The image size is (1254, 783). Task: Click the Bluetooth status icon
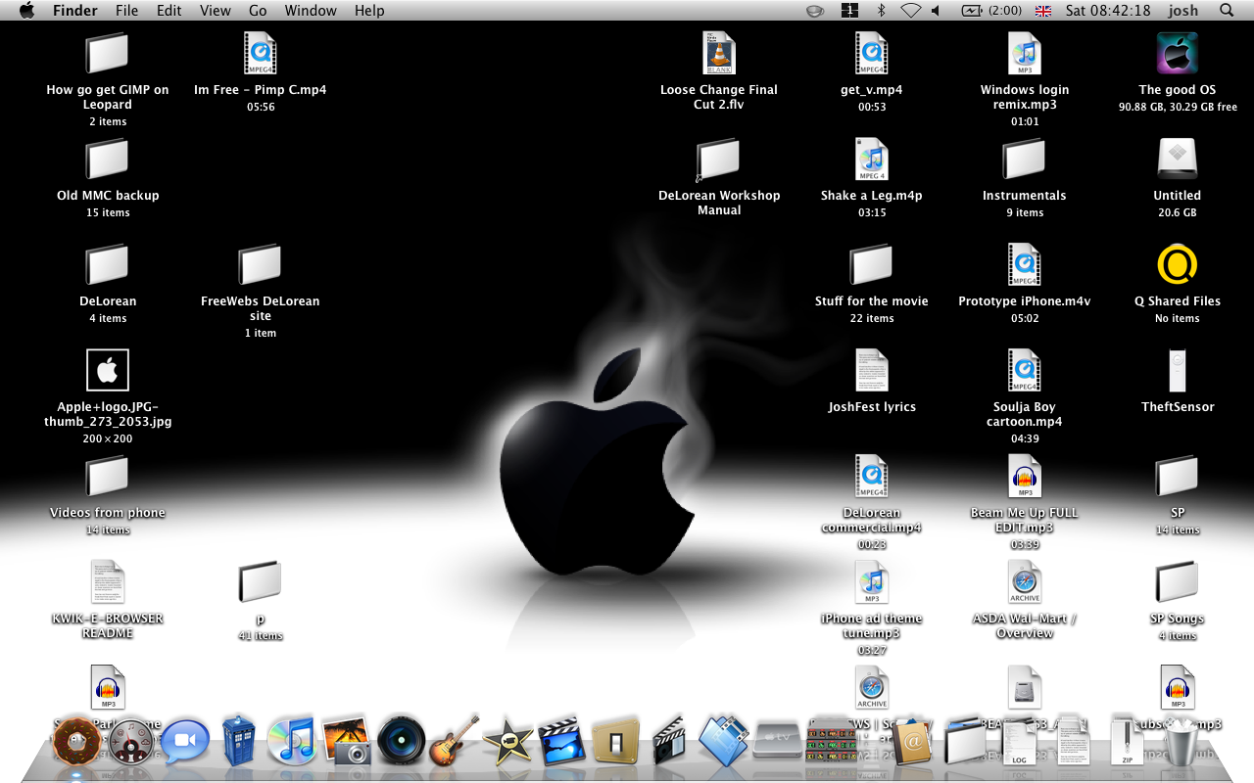(x=881, y=11)
